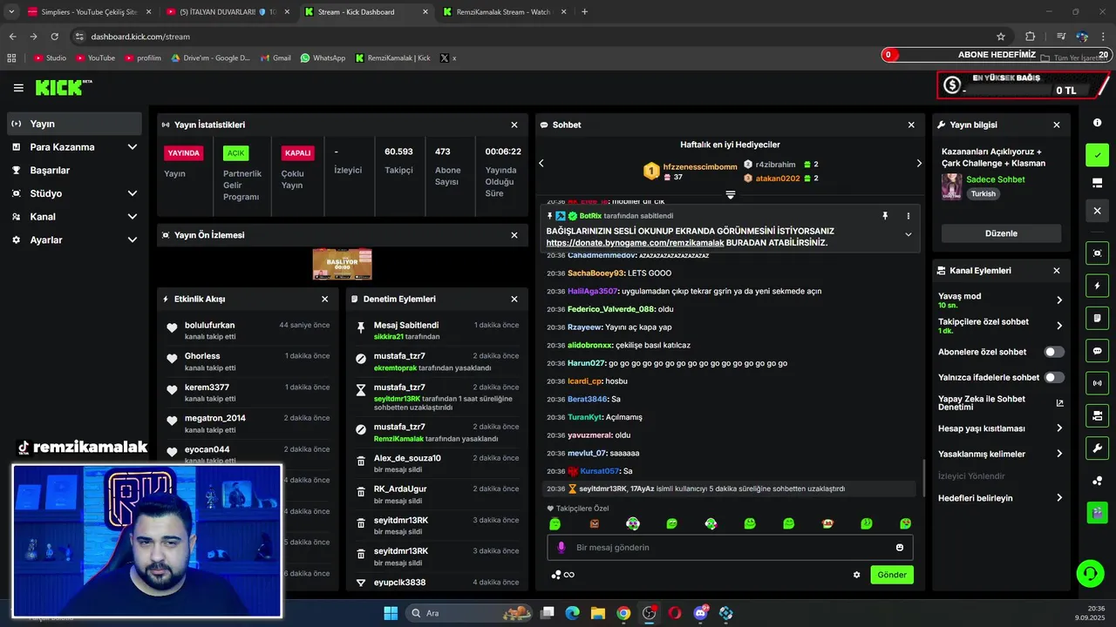This screenshot has width=1116, height=627.
Task: Open chat settings gear icon
Action: coord(857,575)
